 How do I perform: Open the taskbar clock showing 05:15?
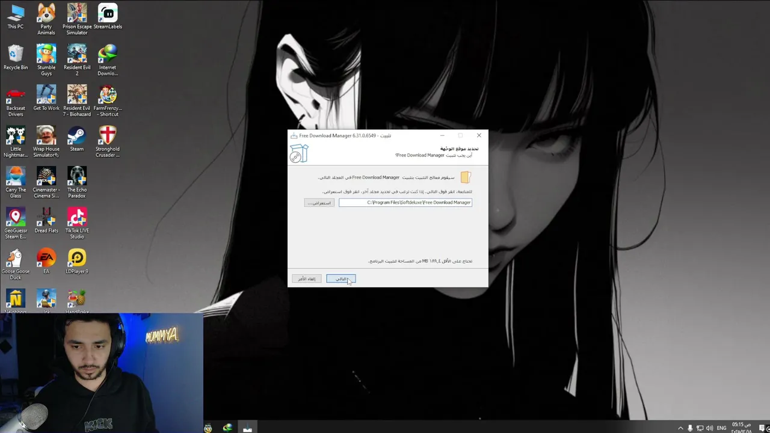[x=741, y=428]
